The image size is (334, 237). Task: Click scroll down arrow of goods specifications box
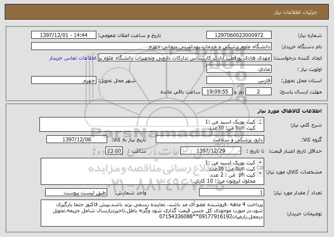pyautogui.click(x=260, y=174)
